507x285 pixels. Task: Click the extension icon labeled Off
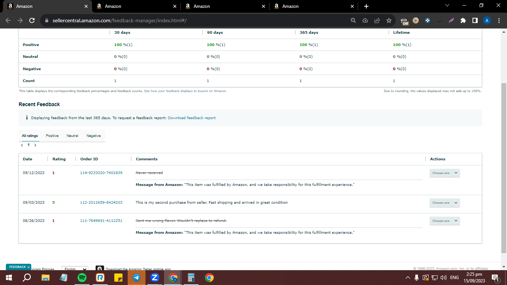point(405,21)
